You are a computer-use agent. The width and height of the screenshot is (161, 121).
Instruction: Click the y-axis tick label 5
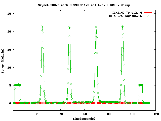coord(10,85)
